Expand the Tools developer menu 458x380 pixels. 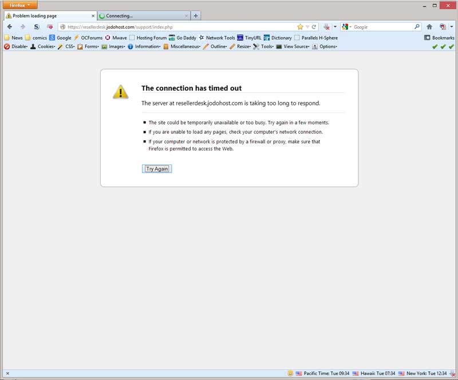[263, 46]
